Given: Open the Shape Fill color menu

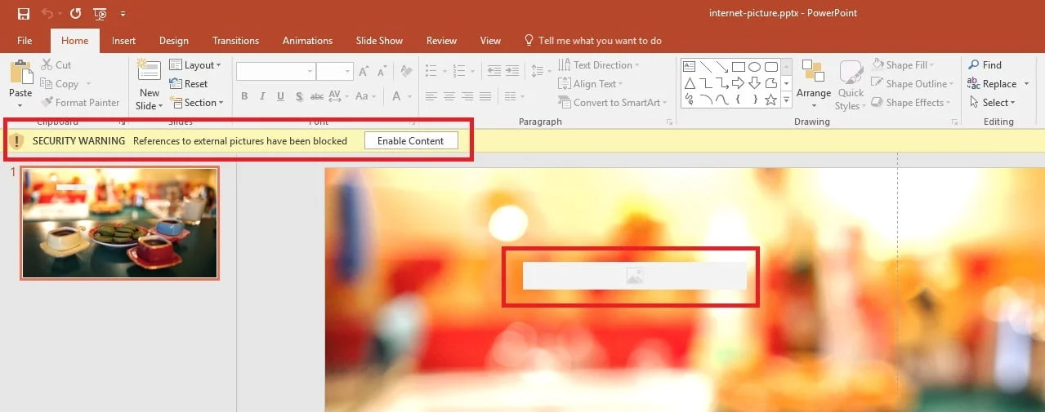Looking at the screenshot, I should [x=903, y=65].
